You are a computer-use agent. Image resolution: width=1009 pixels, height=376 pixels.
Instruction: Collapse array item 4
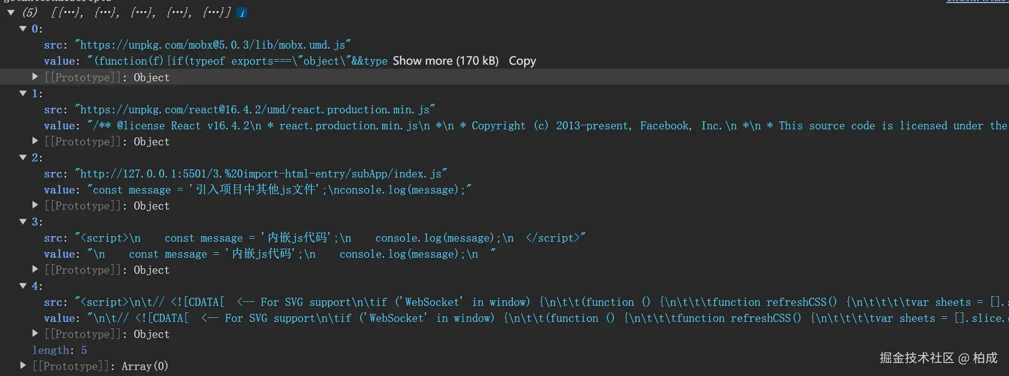(23, 286)
